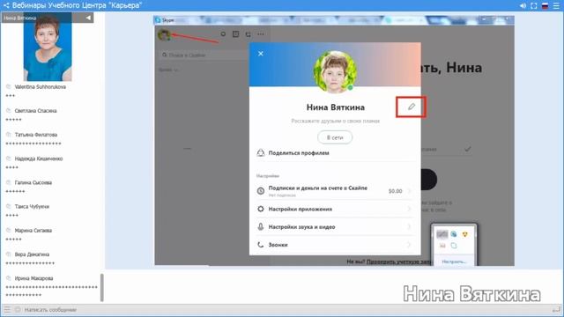Click the microphone icon for audio settings
This screenshot has width=564, height=317.
(261, 227)
